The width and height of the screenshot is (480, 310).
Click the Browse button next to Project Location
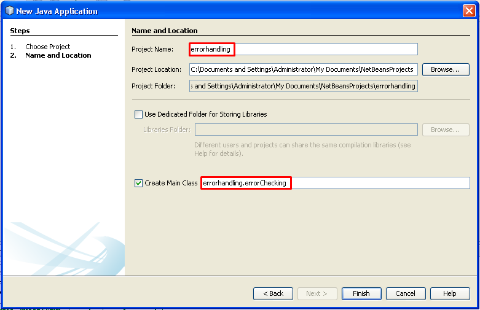(446, 69)
